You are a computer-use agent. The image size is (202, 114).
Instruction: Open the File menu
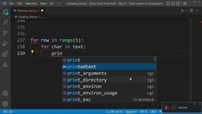pos(11,3)
